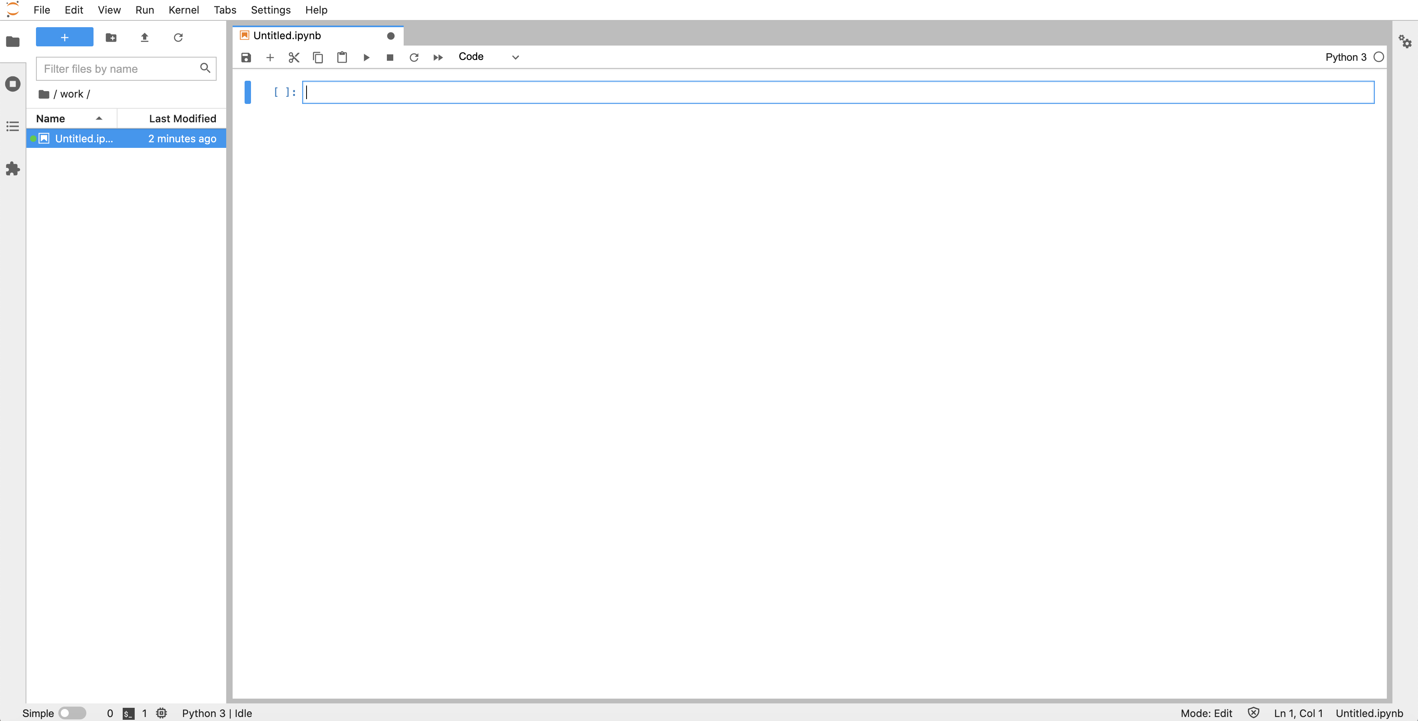Open Running Terminals and Kernels sidebar
This screenshot has height=721, width=1418.
point(13,84)
